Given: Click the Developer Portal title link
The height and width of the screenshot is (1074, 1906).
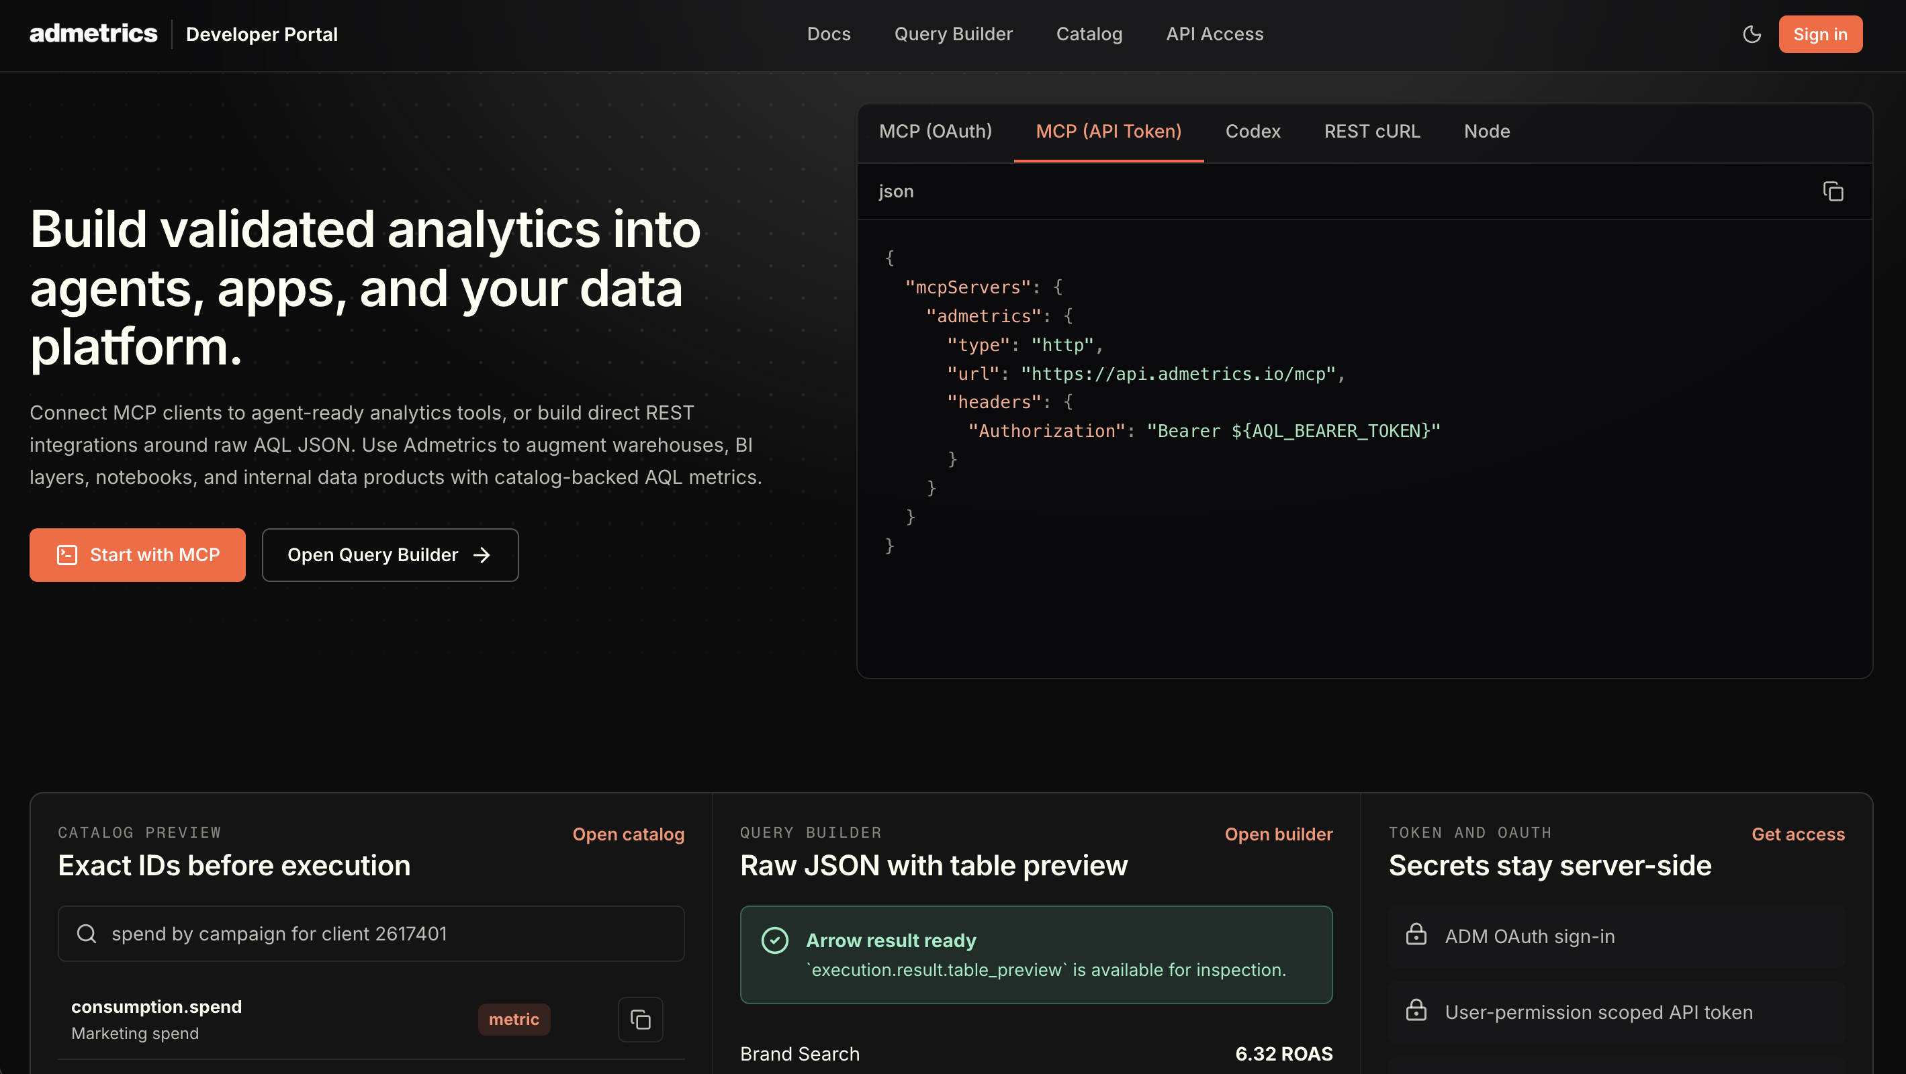Looking at the screenshot, I should pyautogui.click(x=262, y=34).
